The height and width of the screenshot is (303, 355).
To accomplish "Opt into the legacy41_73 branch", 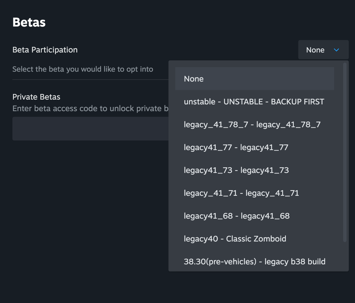I will 236,170.
